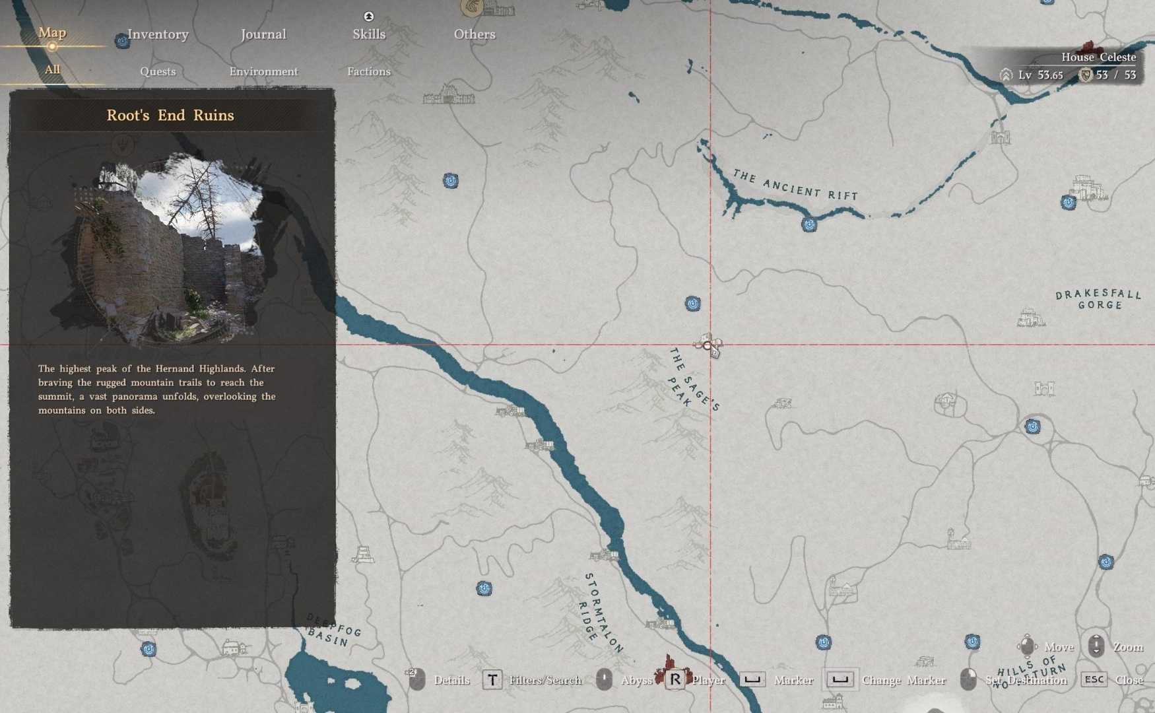
Task: Click the Stormtalon Ridge map label
Action: [x=601, y=613]
